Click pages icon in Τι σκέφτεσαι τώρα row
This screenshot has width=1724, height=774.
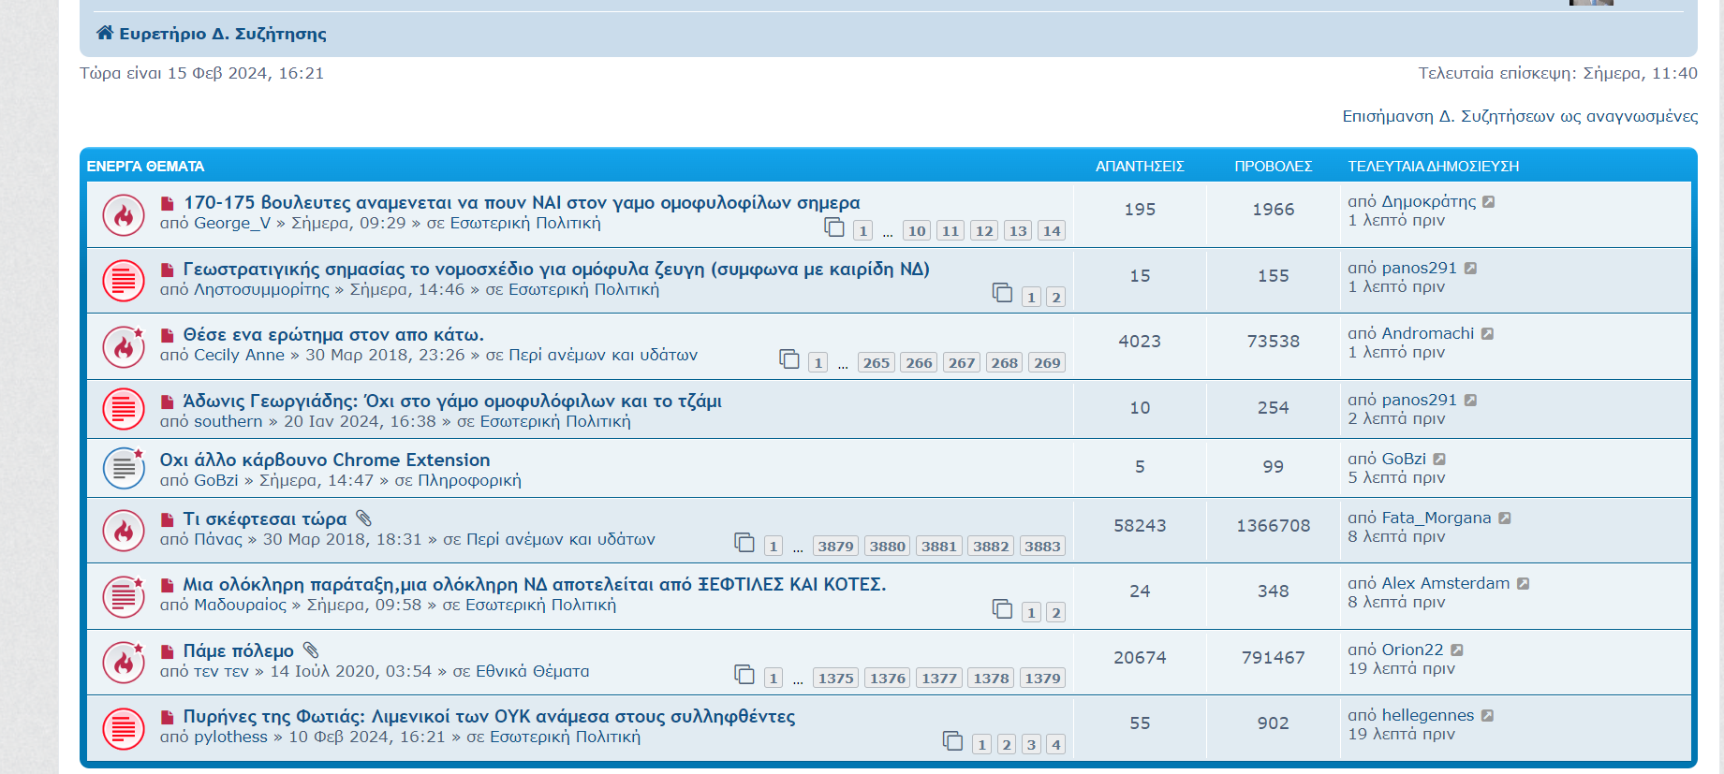pos(744,542)
